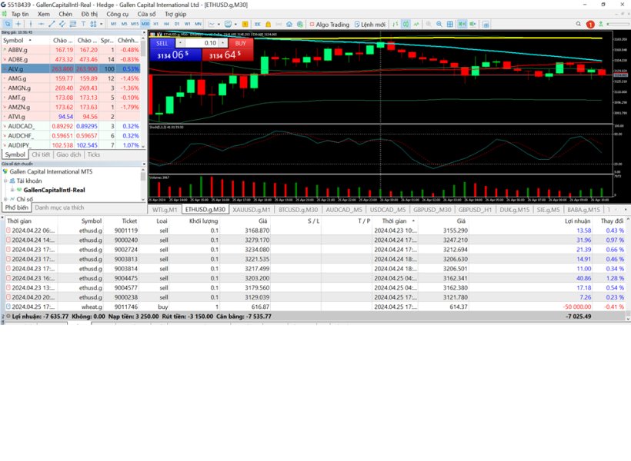Click the red BUY button
The width and height of the screenshot is (631, 461).
(x=240, y=43)
